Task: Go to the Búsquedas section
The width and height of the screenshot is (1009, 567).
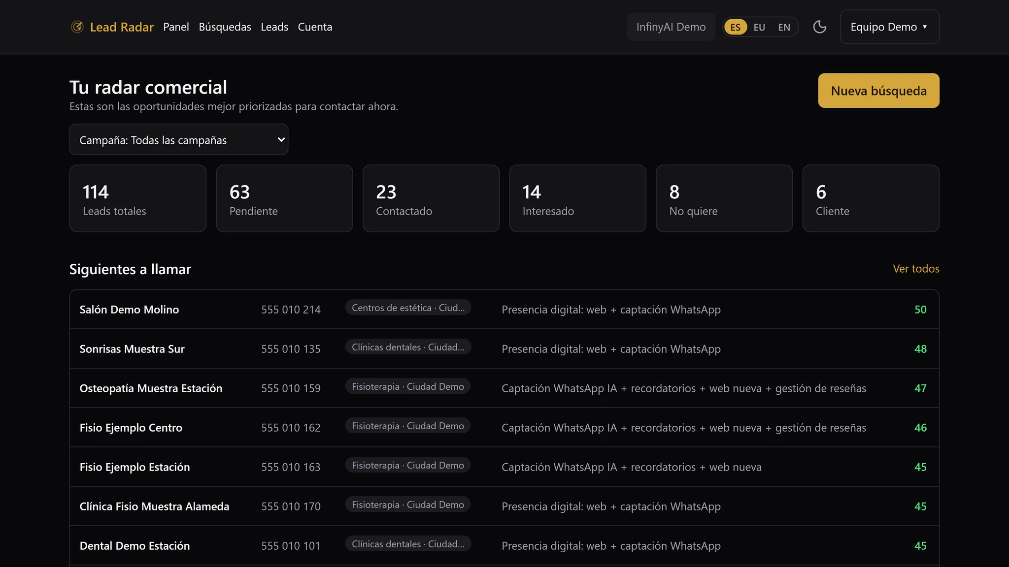Action: 225,27
